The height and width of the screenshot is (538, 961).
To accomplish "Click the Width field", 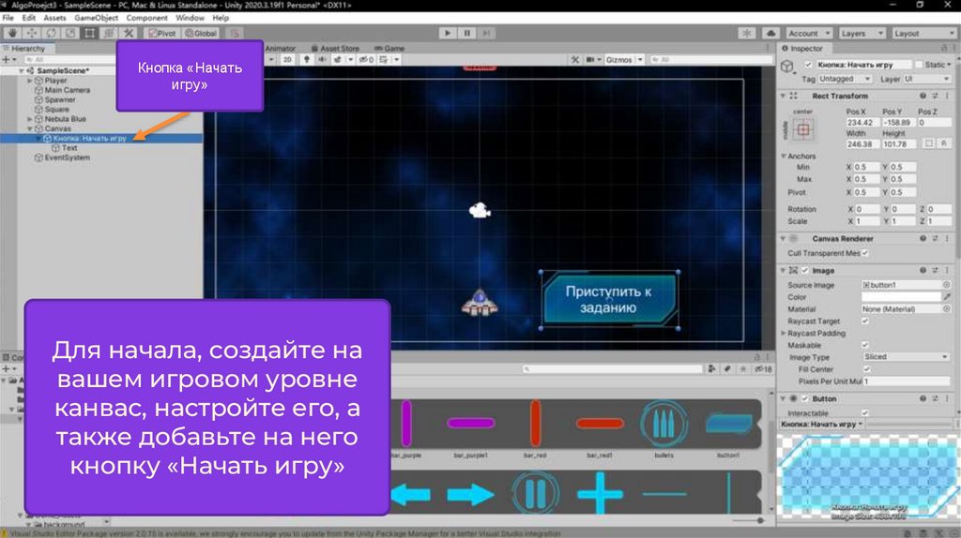I will [862, 143].
